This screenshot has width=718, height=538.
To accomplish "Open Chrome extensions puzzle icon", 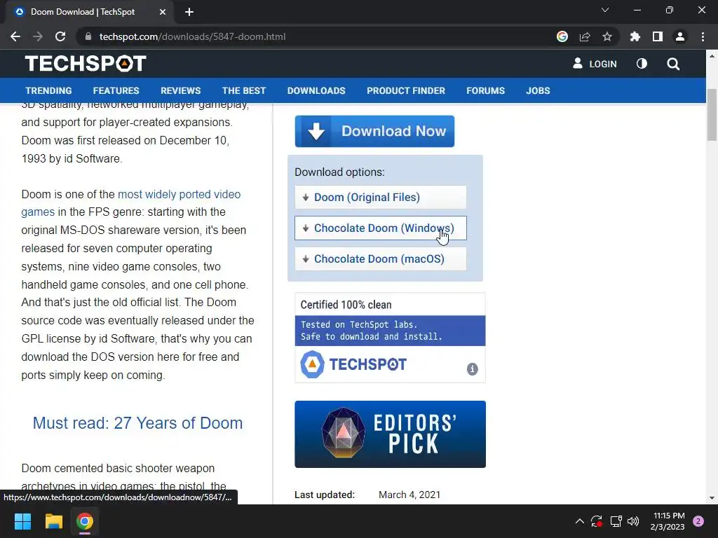I will click(x=635, y=36).
